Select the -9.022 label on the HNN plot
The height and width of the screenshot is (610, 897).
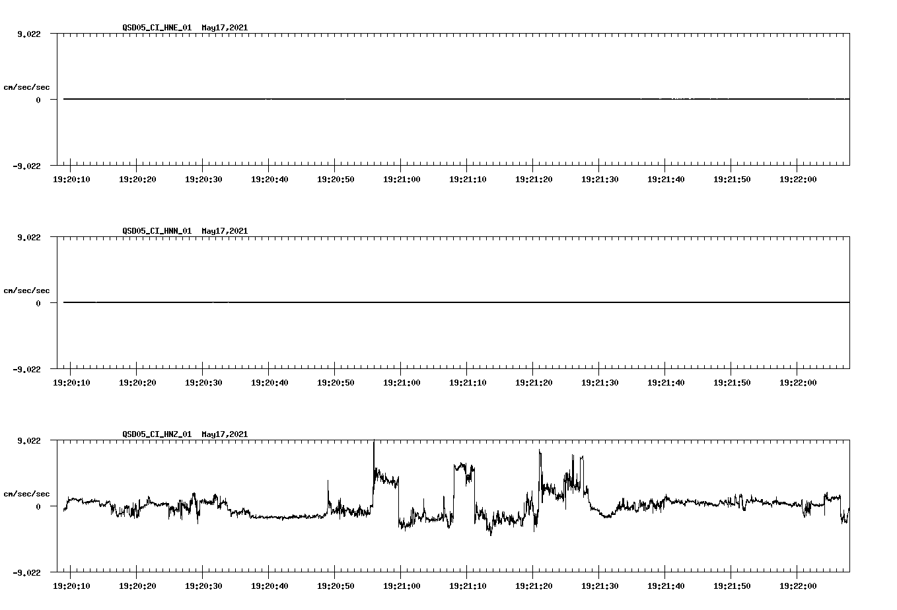click(28, 370)
